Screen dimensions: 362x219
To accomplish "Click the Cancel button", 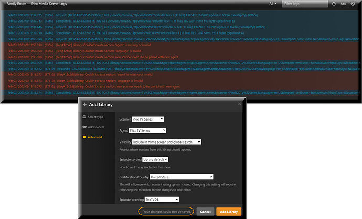I will 205,212.
